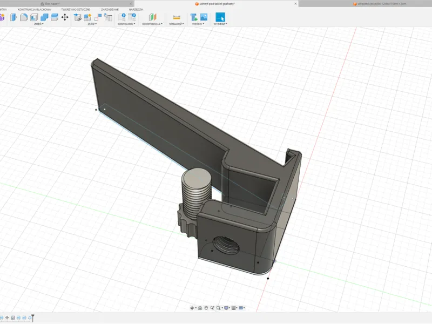Open the ZARZĄDZANE ribbon tab
This screenshot has height=324, width=432.
[x=110, y=9]
